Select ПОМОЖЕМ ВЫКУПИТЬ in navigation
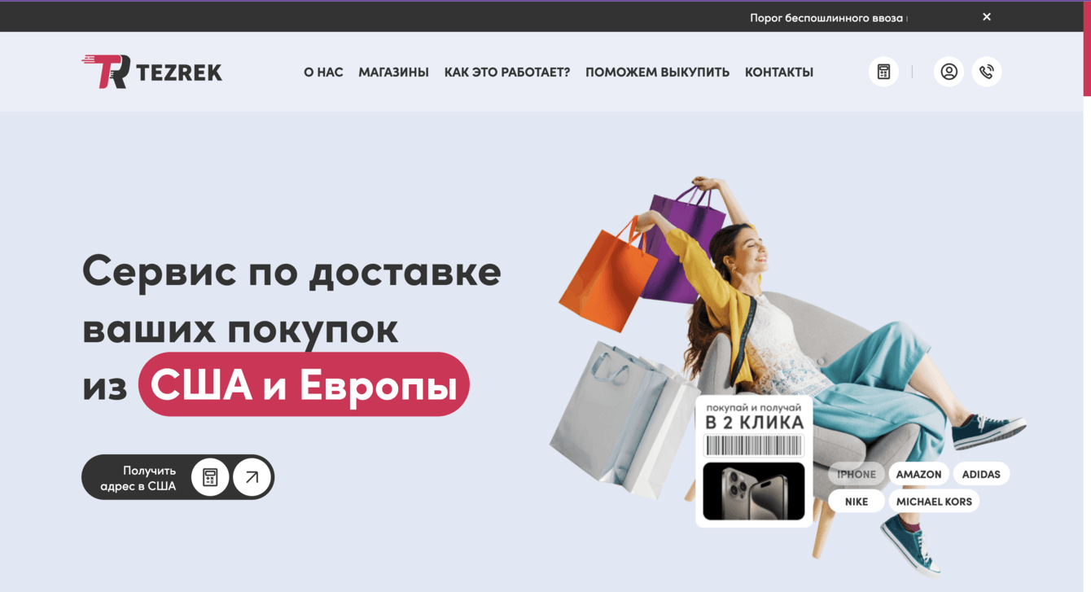1091x592 pixels. click(x=657, y=72)
